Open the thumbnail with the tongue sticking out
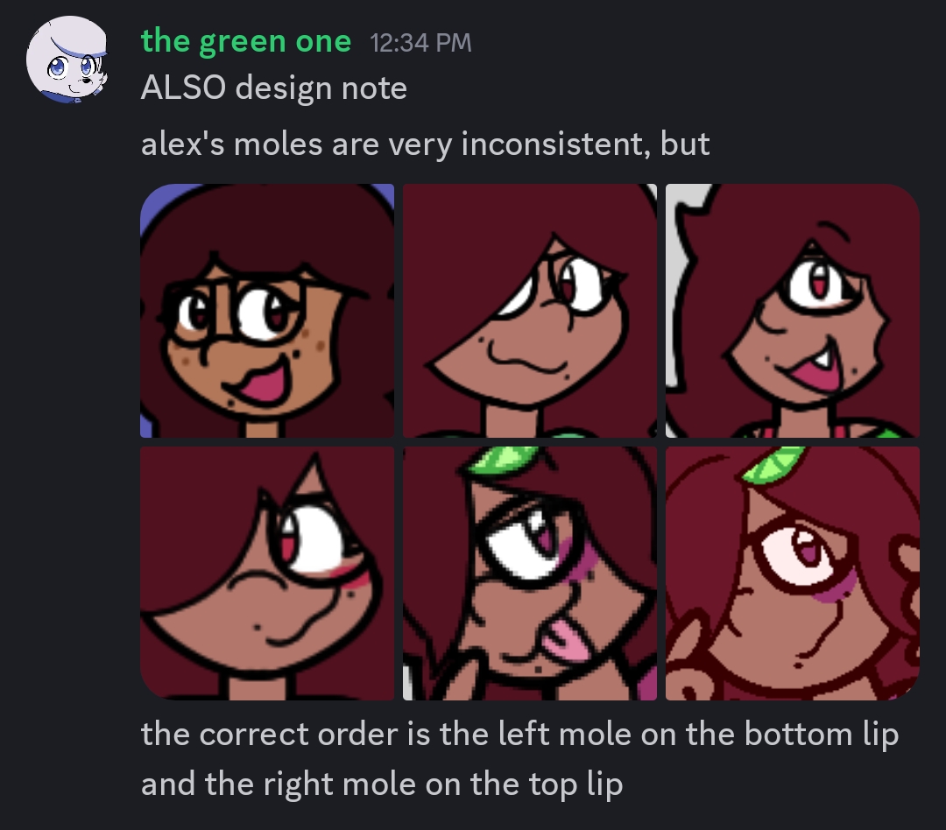946x830 pixels. pyautogui.click(x=530, y=573)
